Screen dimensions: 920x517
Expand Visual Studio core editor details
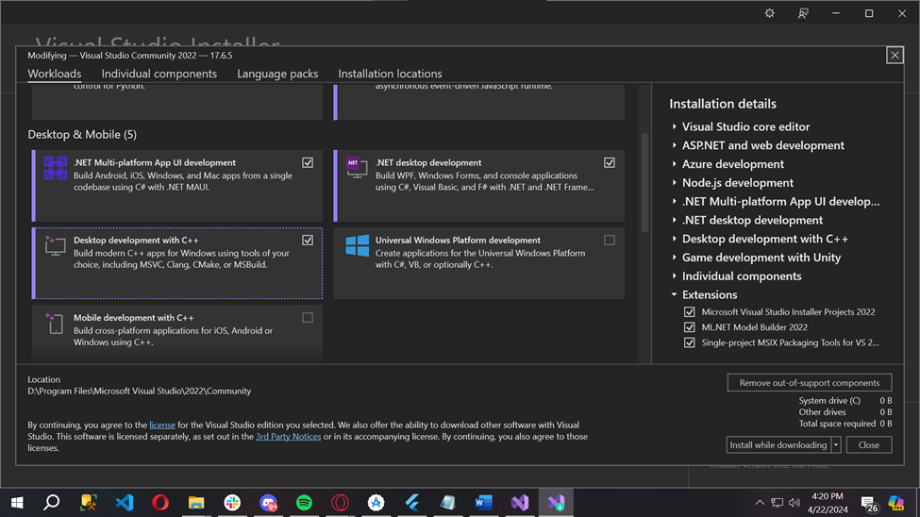click(x=674, y=126)
